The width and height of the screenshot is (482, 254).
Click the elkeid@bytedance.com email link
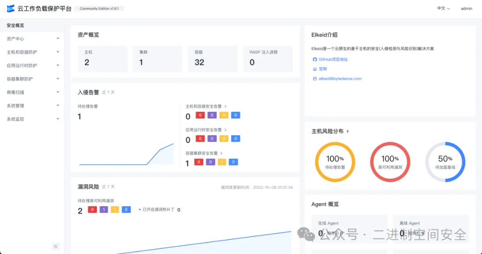point(340,79)
